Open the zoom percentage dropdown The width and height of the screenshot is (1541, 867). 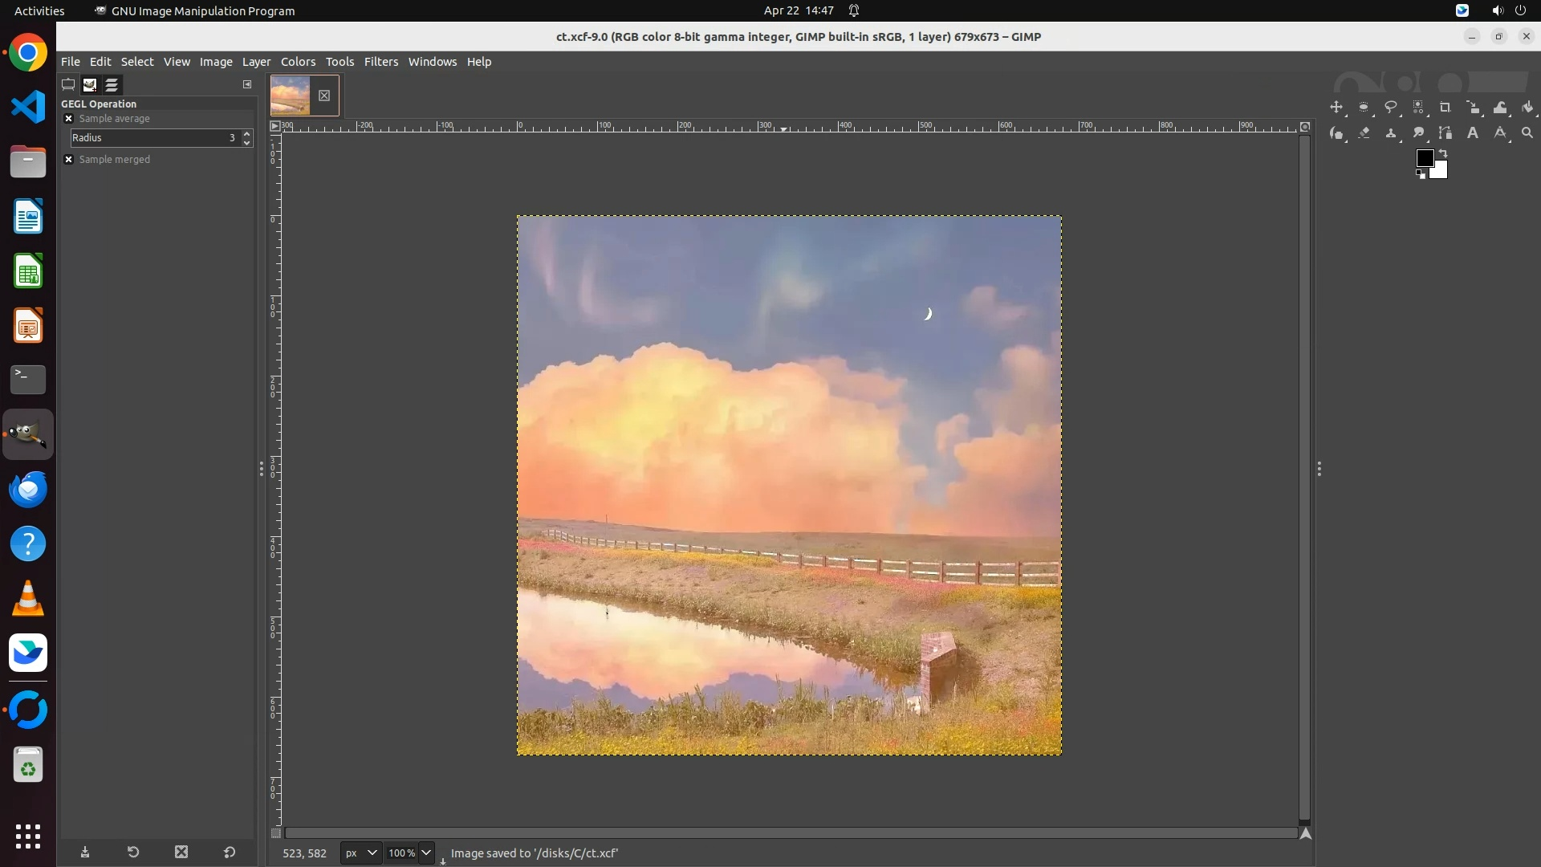tap(426, 853)
